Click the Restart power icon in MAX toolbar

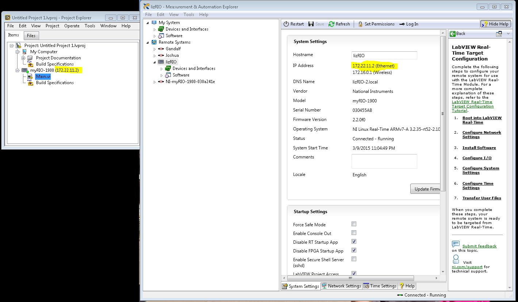287,24
